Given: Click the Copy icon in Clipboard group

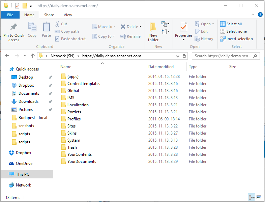Looking at the screenshot, I should tap(32, 27).
